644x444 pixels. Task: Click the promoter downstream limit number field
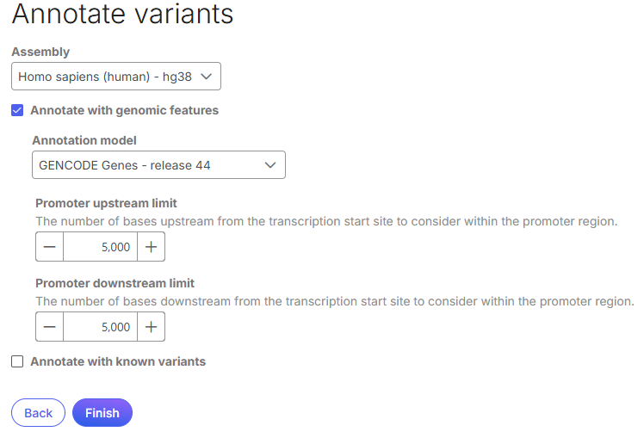click(x=100, y=327)
